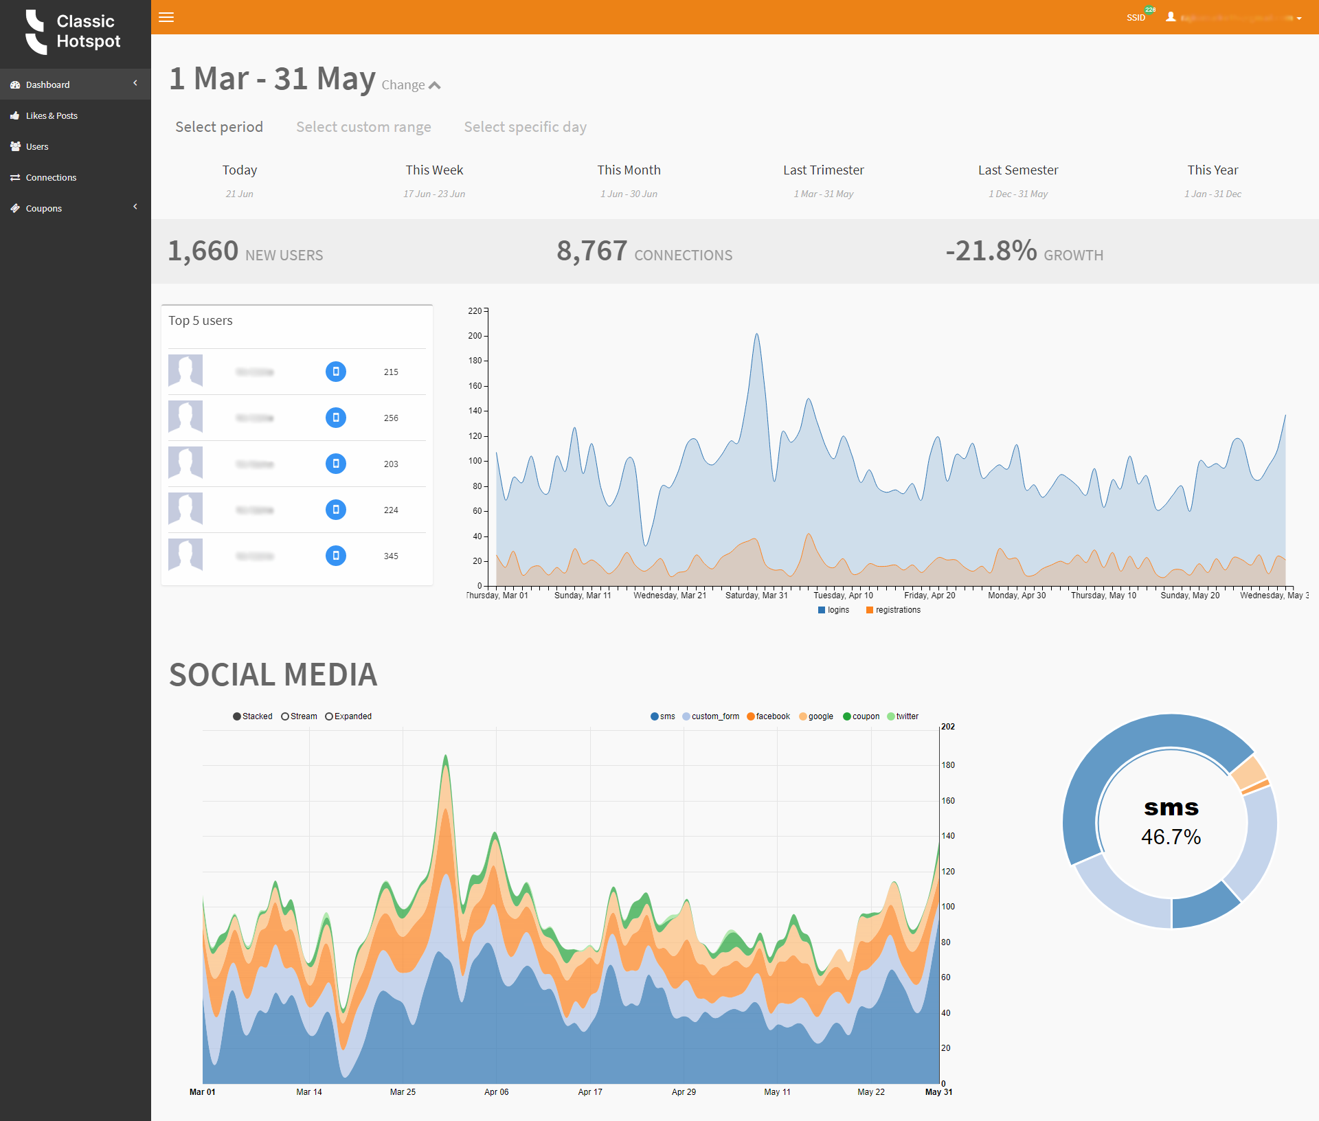Image resolution: width=1319 pixels, height=1121 pixels.
Task: Click the Likes & Posts icon
Action: (x=14, y=115)
